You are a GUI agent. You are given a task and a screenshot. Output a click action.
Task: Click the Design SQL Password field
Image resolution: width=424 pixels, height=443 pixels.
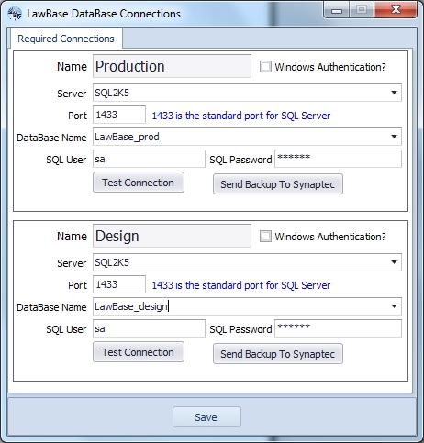[x=338, y=328]
